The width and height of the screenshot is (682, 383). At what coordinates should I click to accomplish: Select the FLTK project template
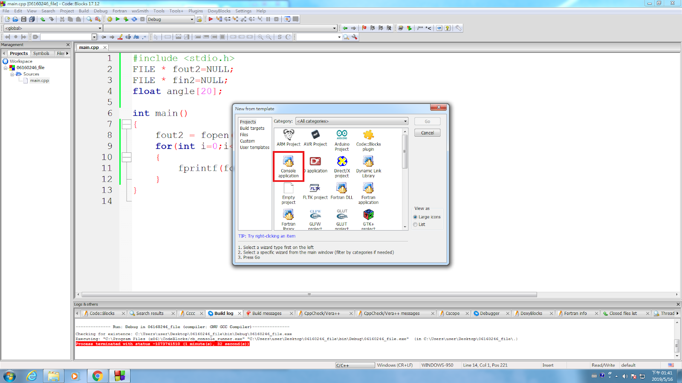click(315, 191)
